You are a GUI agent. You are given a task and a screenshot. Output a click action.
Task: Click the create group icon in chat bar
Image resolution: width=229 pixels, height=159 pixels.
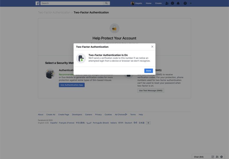[217, 157]
